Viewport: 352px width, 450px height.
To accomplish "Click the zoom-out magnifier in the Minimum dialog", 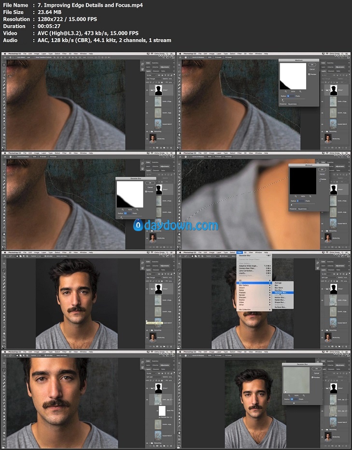I will tap(295, 197).
